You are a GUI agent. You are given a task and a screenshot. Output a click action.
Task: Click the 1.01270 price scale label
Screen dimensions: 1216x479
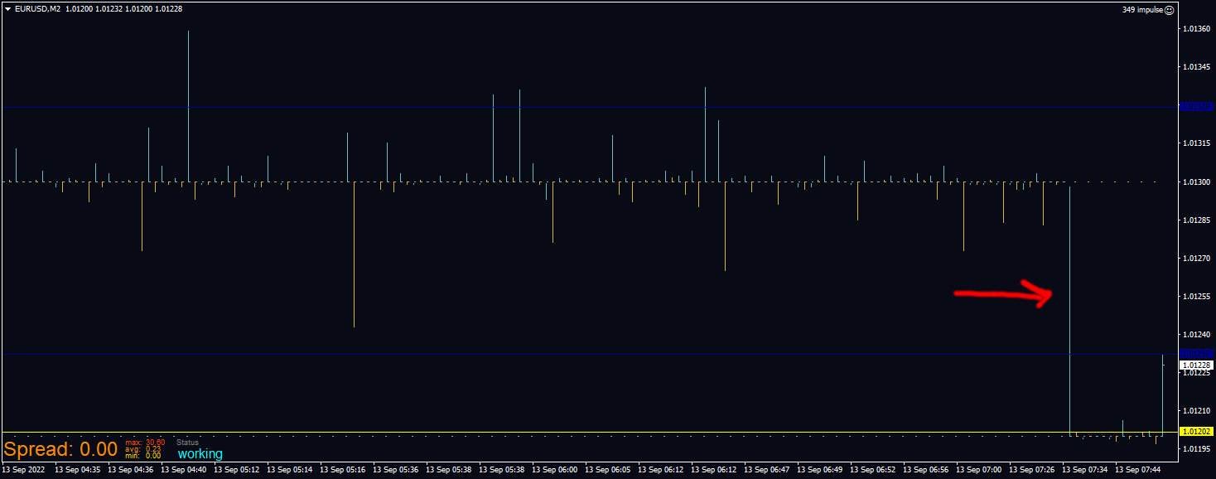click(1196, 258)
